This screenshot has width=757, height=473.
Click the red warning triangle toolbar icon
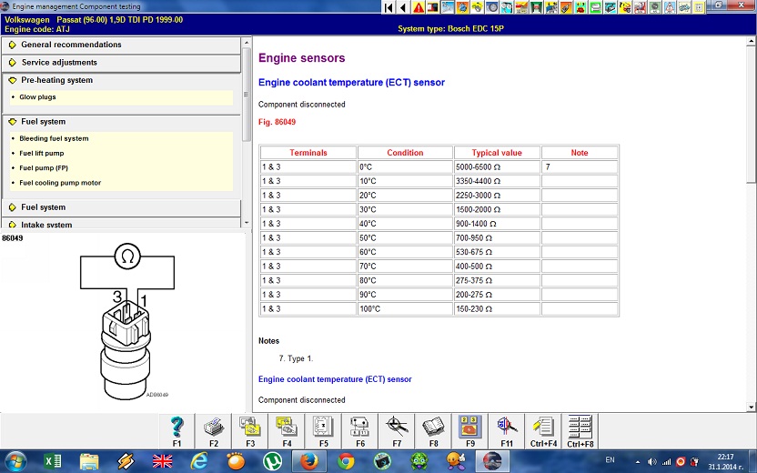418,7
